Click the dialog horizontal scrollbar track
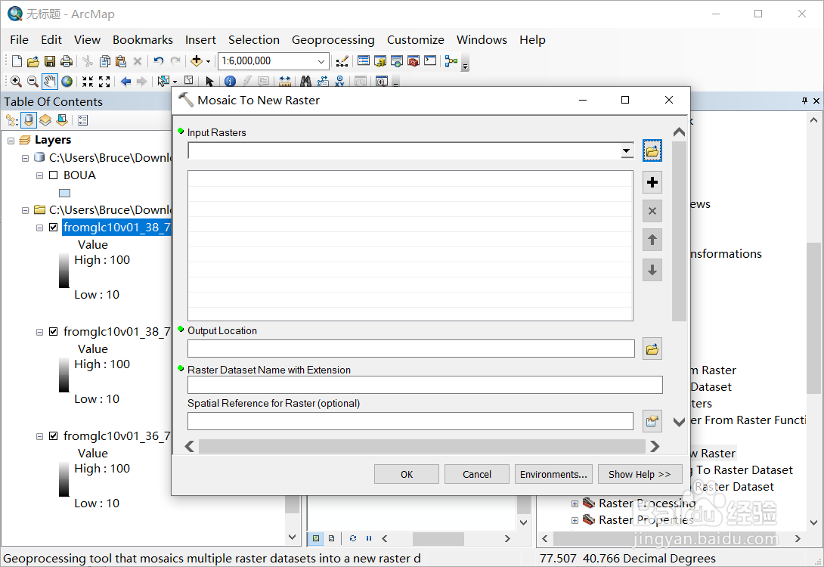This screenshot has width=824, height=567. [422, 446]
